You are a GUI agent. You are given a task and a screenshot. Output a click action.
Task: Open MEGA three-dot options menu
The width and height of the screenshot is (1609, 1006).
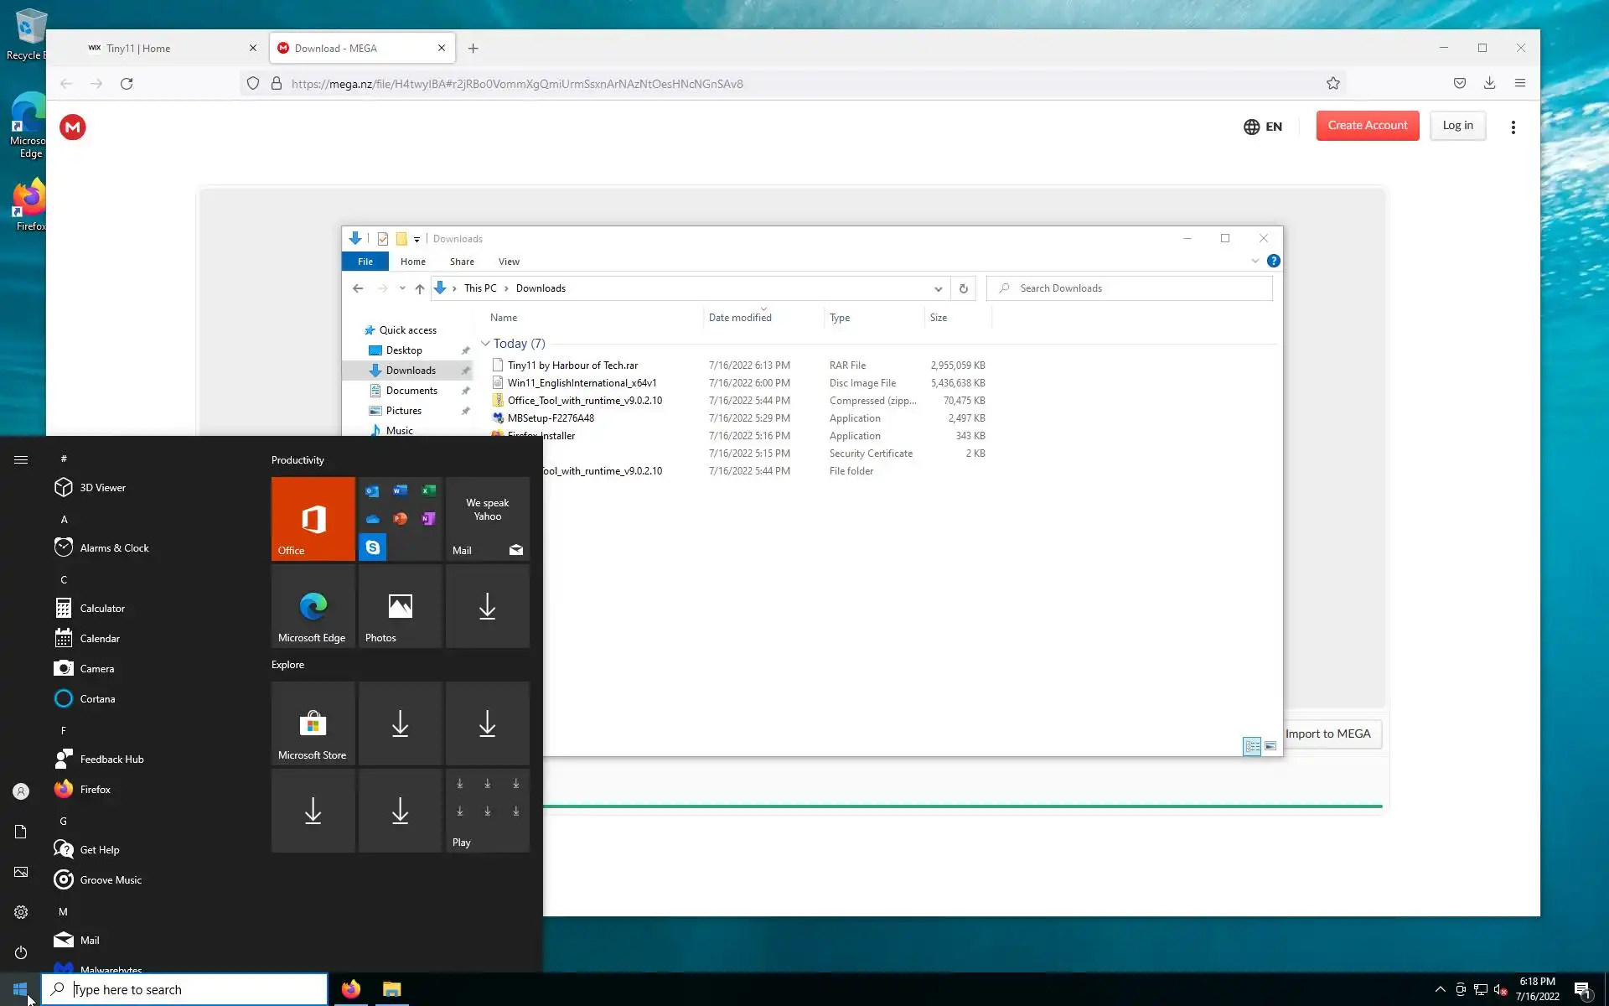[1513, 127]
